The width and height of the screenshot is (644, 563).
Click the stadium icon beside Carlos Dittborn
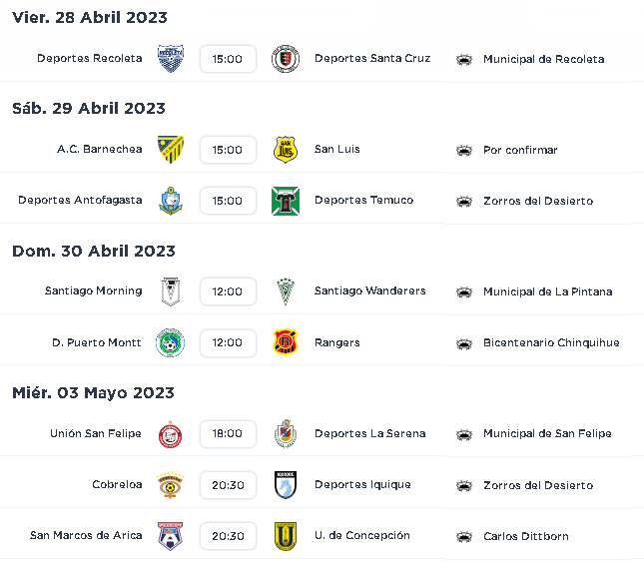464,536
